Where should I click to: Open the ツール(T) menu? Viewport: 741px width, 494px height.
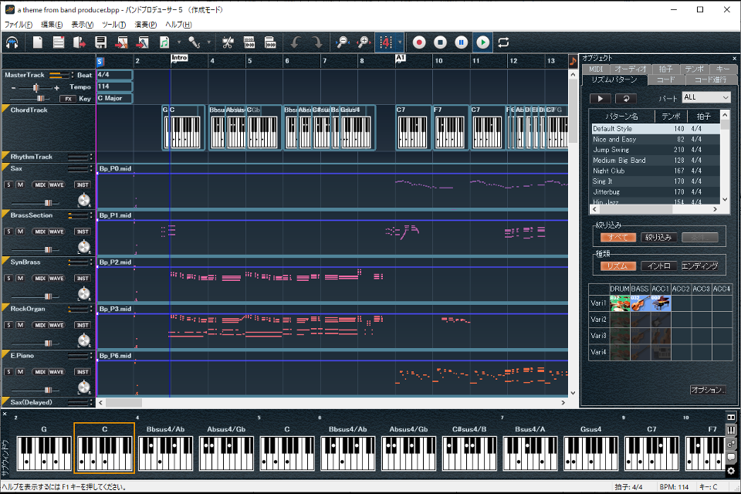(x=113, y=25)
